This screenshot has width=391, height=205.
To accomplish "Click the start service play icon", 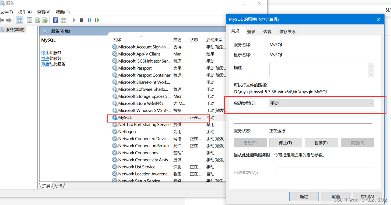I will [74, 20].
